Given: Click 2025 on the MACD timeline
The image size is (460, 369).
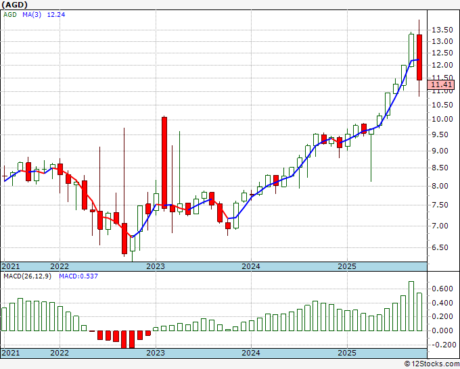Looking at the screenshot, I should (x=347, y=353).
